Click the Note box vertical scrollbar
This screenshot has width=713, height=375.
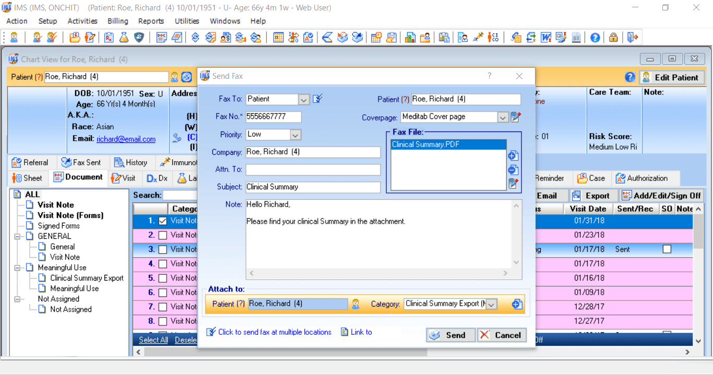click(517, 234)
